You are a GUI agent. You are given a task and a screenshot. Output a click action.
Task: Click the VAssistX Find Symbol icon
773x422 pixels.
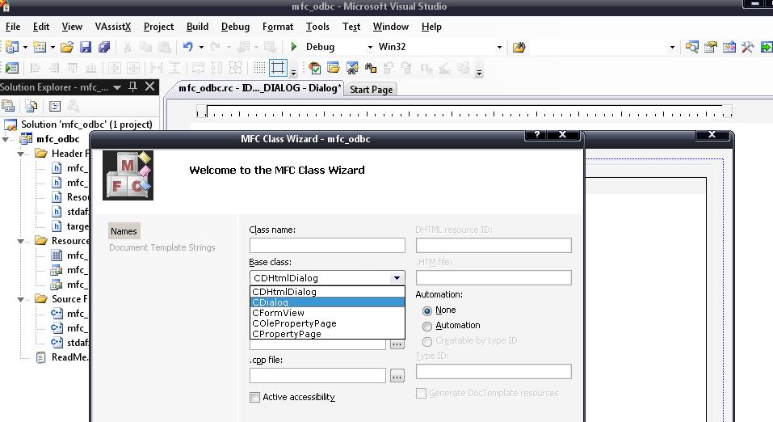tap(352, 68)
